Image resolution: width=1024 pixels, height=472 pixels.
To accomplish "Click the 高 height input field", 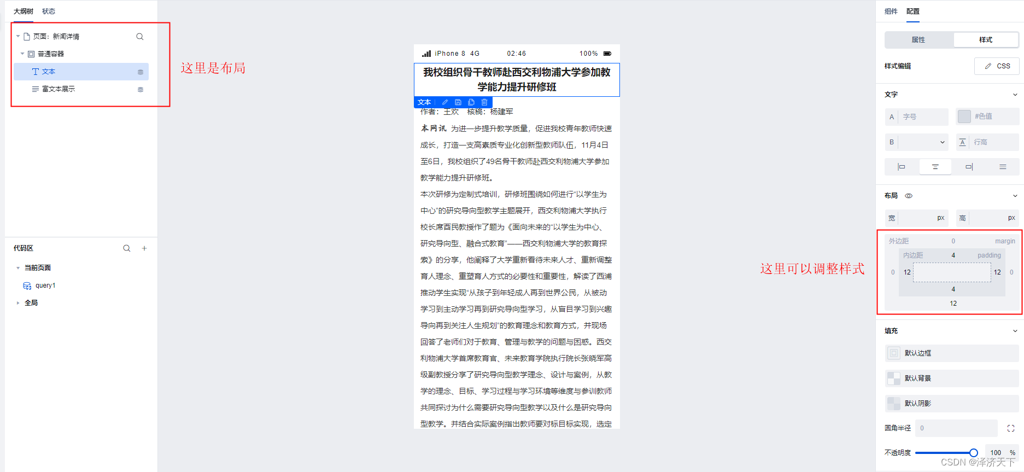I will point(987,218).
